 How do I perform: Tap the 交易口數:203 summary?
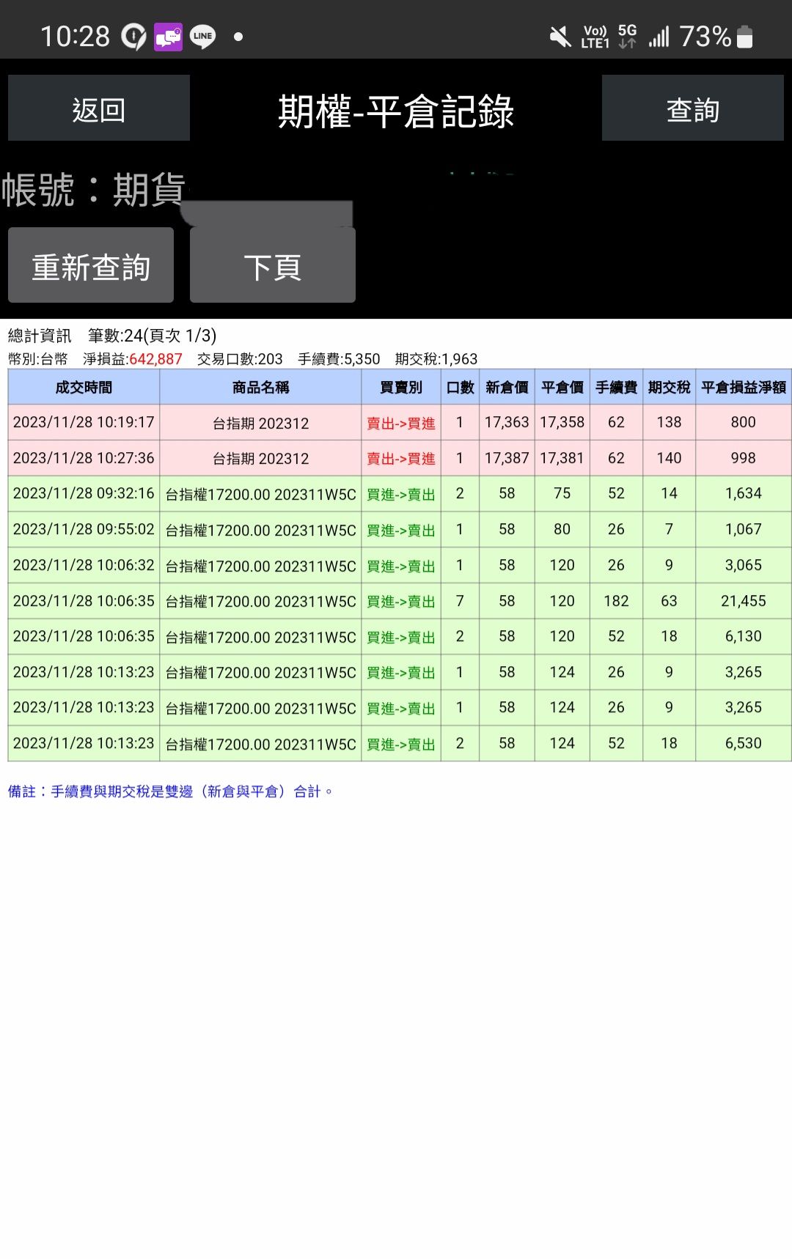240,359
